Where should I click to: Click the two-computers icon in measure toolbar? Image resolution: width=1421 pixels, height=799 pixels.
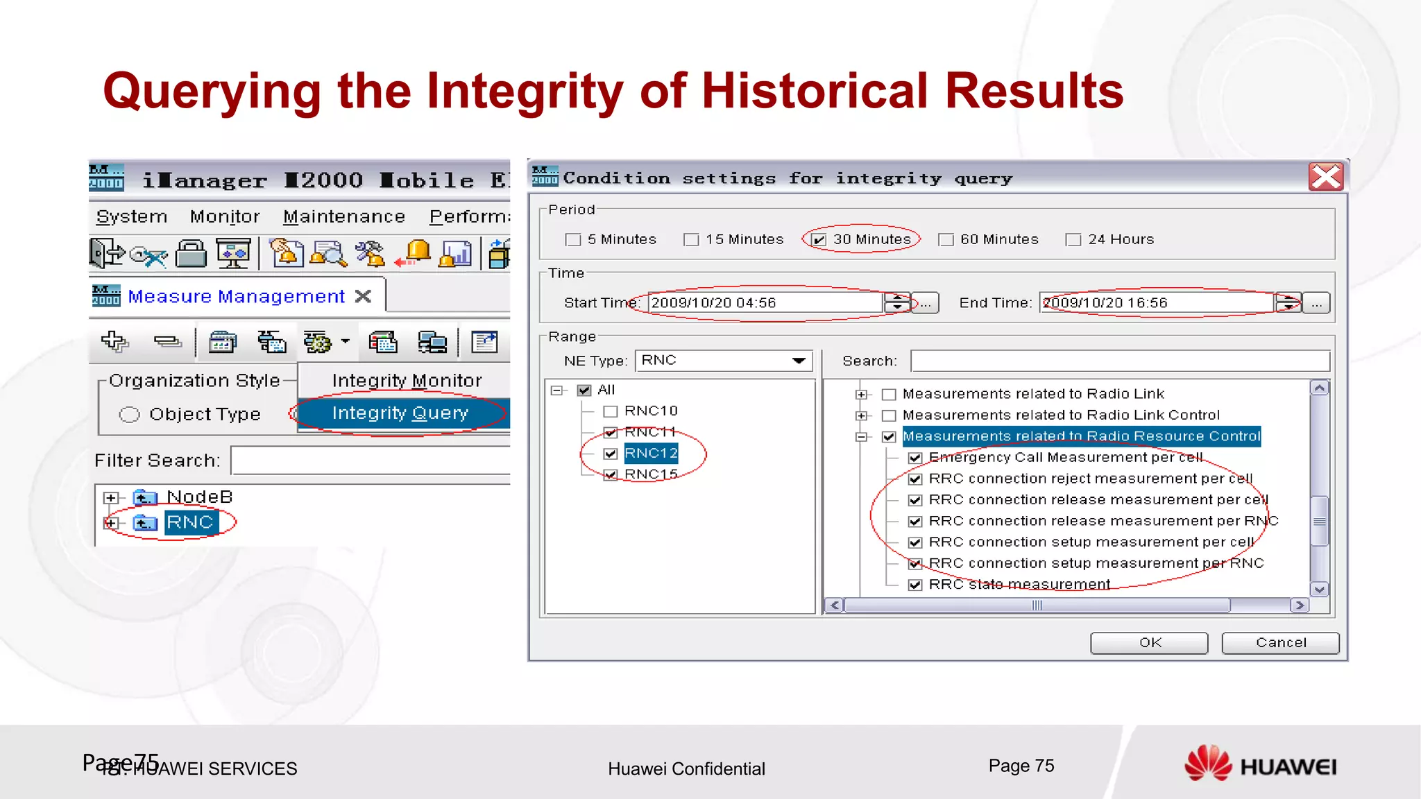[x=432, y=342]
